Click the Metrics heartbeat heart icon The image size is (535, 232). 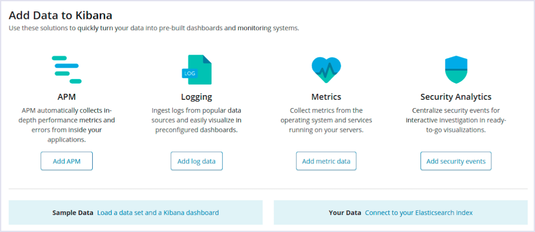pyautogui.click(x=326, y=70)
